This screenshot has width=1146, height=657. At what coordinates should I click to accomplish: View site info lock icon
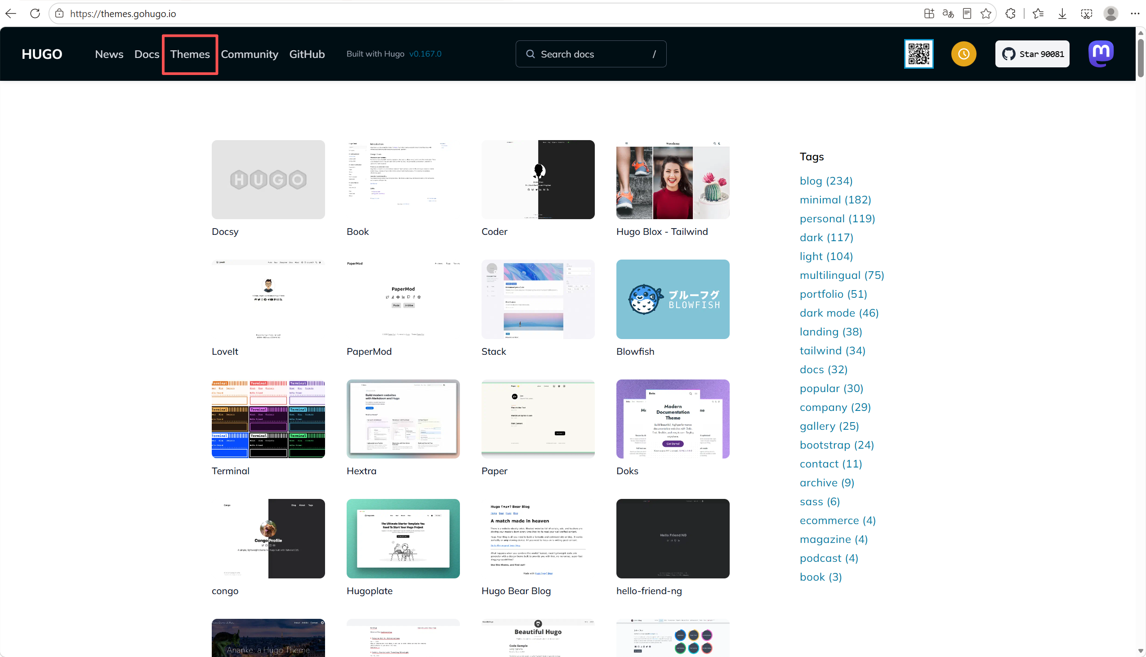click(x=59, y=13)
